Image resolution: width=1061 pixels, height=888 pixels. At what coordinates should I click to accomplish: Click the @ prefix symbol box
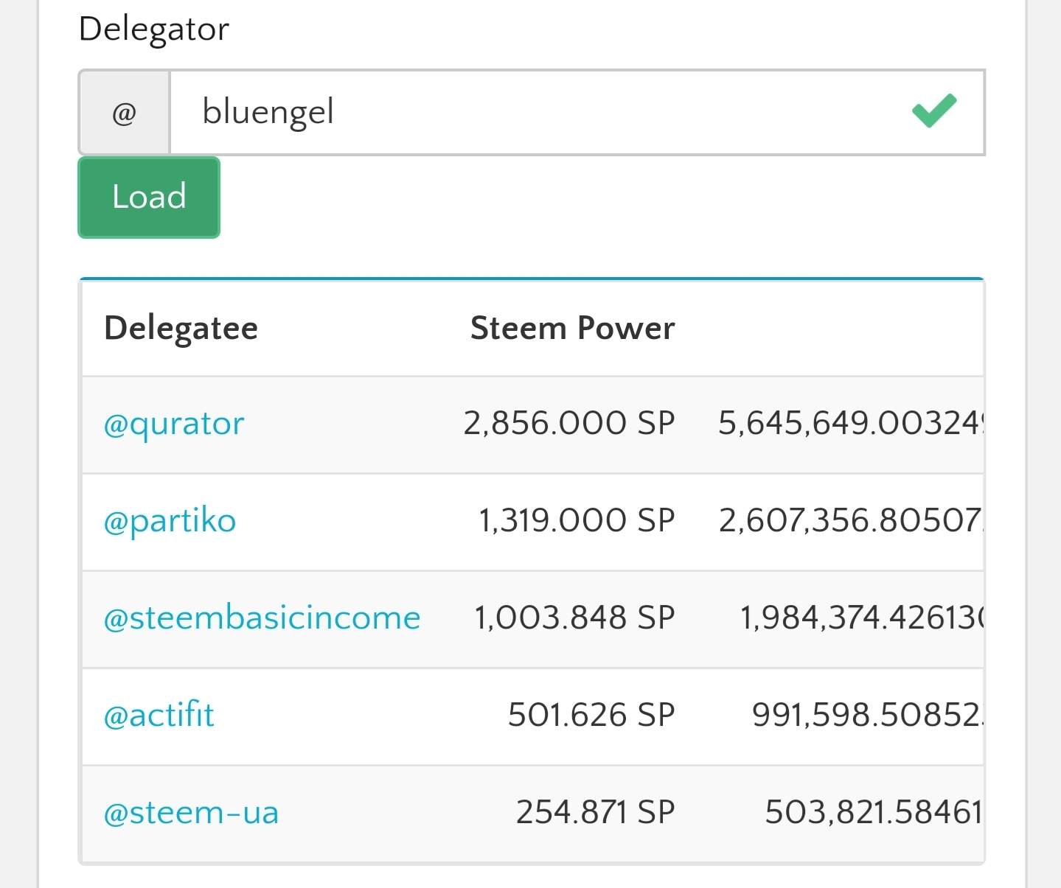coord(125,113)
